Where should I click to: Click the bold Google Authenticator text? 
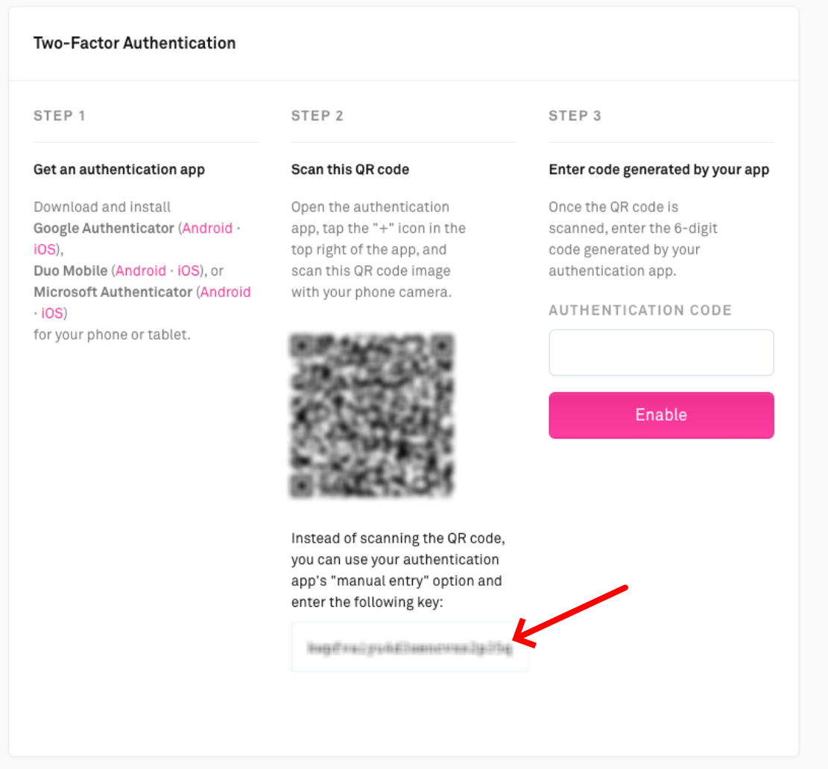[104, 229]
